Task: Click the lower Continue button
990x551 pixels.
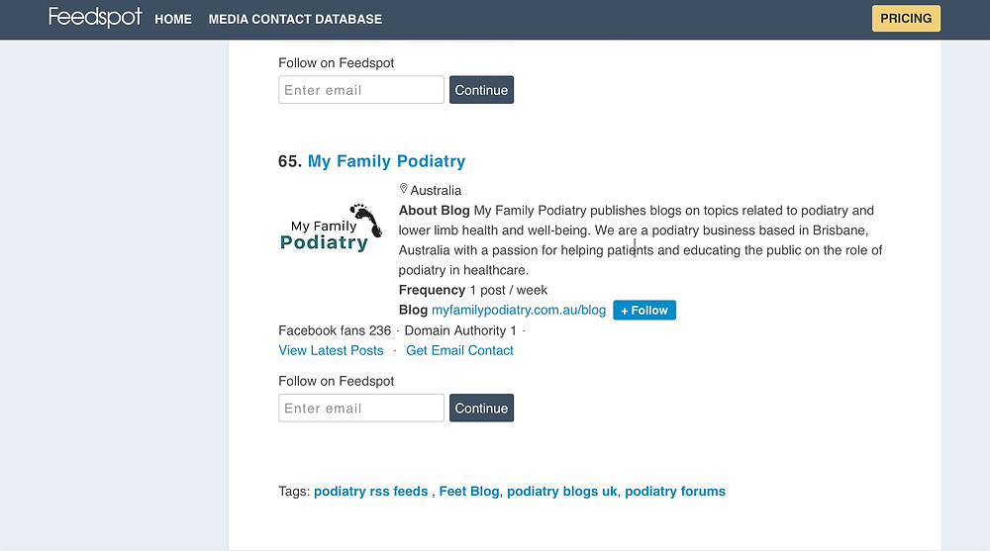Action: (481, 408)
